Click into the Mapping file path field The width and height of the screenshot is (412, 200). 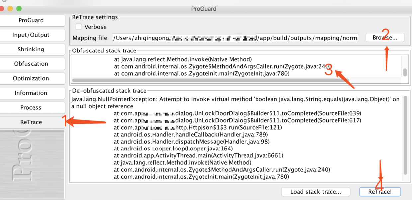(x=235, y=38)
